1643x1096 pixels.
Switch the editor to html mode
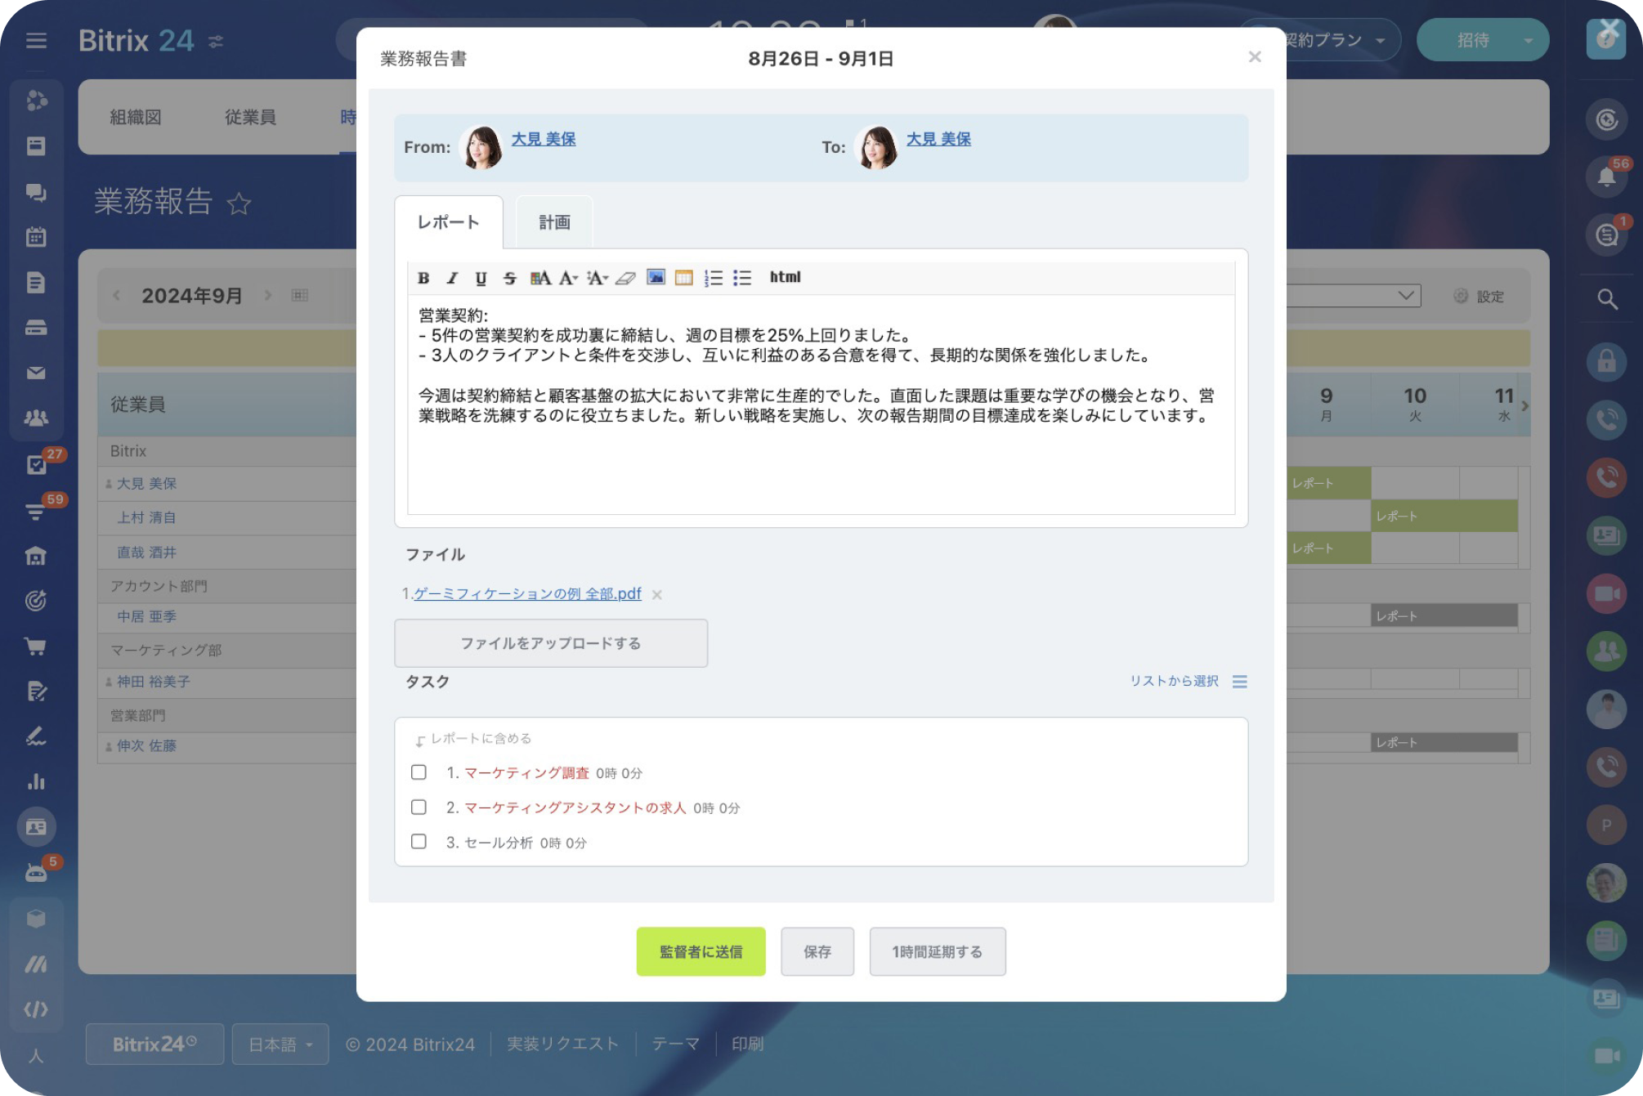pyautogui.click(x=786, y=278)
